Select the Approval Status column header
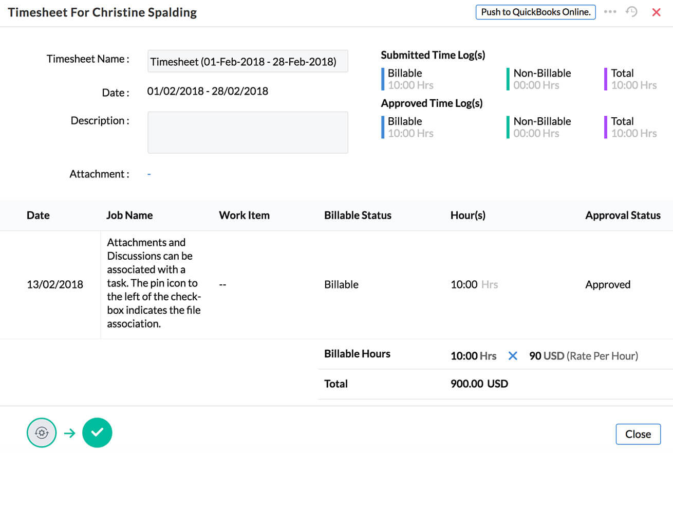 tap(623, 215)
